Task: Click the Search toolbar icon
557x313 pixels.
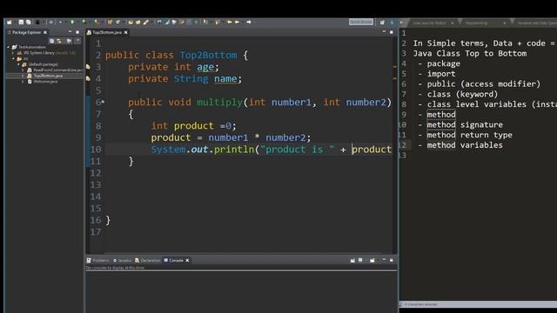Action: click(146, 22)
